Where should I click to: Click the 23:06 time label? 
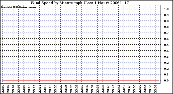(19, 89)
